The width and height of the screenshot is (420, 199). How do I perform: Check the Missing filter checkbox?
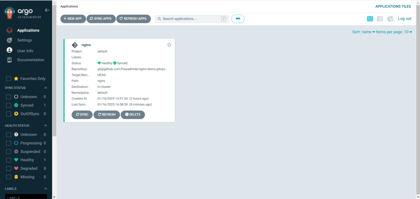9,177
